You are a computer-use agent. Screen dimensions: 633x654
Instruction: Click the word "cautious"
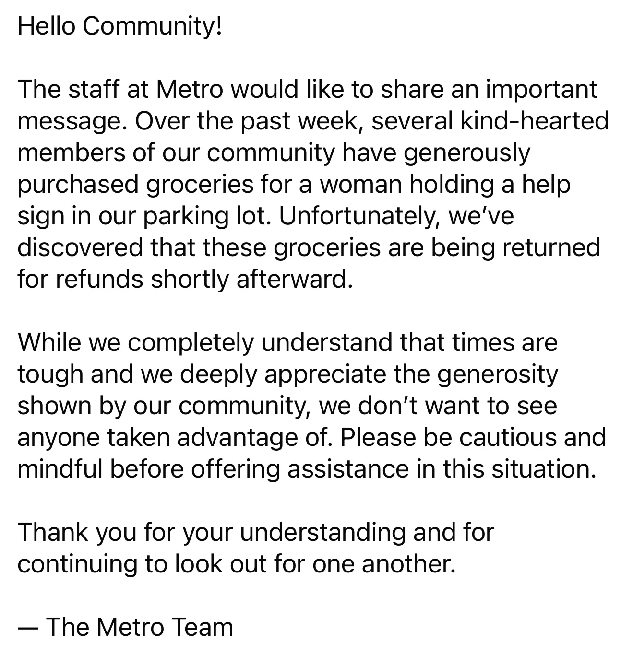[505, 437]
